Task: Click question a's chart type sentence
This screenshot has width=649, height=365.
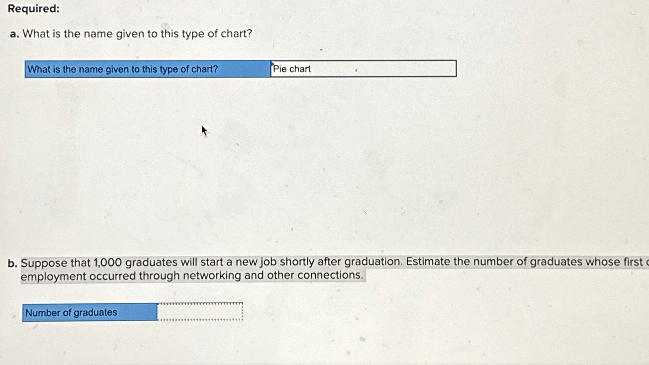Action: 138,34
